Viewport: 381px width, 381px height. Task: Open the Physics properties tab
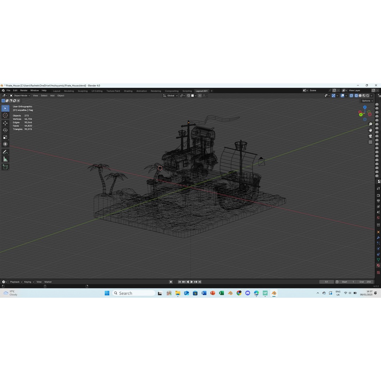pyautogui.click(x=378, y=249)
